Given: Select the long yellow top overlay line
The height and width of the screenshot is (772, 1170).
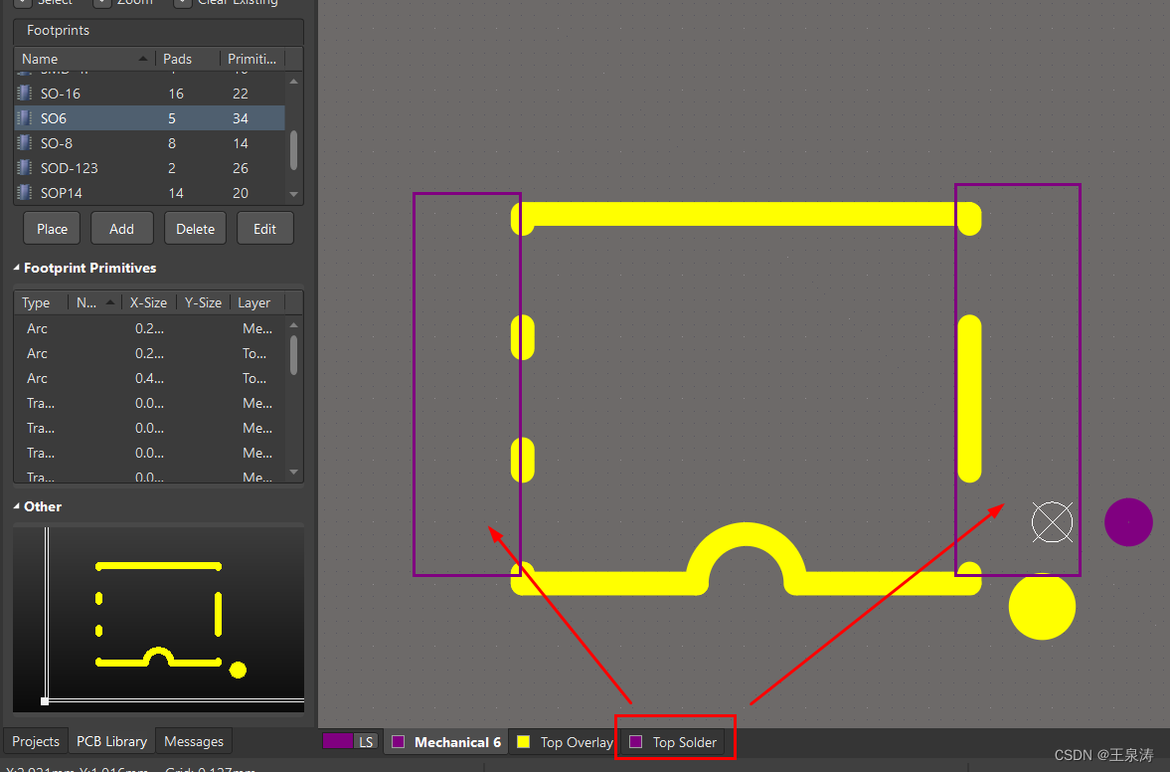Looking at the screenshot, I should point(747,214).
